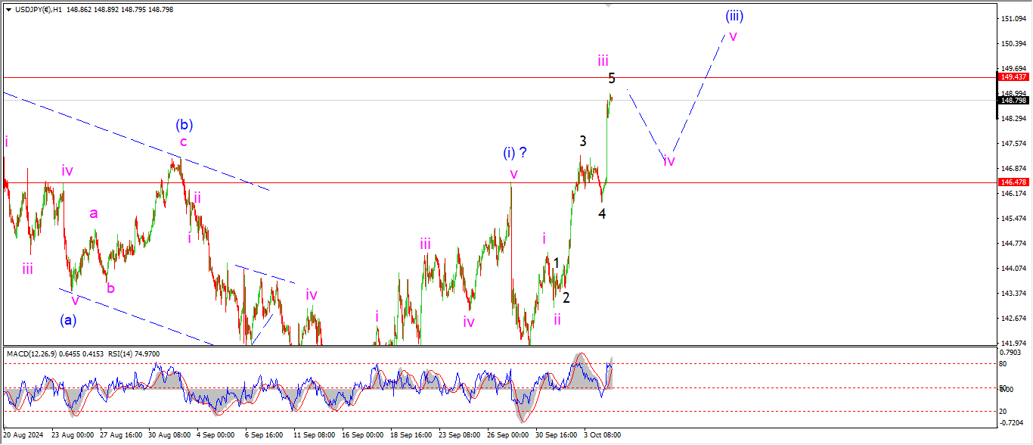This screenshot has height=445, width=1033.
Task: Click the current price 148.798 label
Action: tap(1013, 100)
